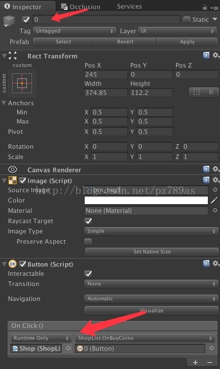Open 0 (Button) argument object picker
The width and height of the screenshot is (220, 369).
click(211, 348)
